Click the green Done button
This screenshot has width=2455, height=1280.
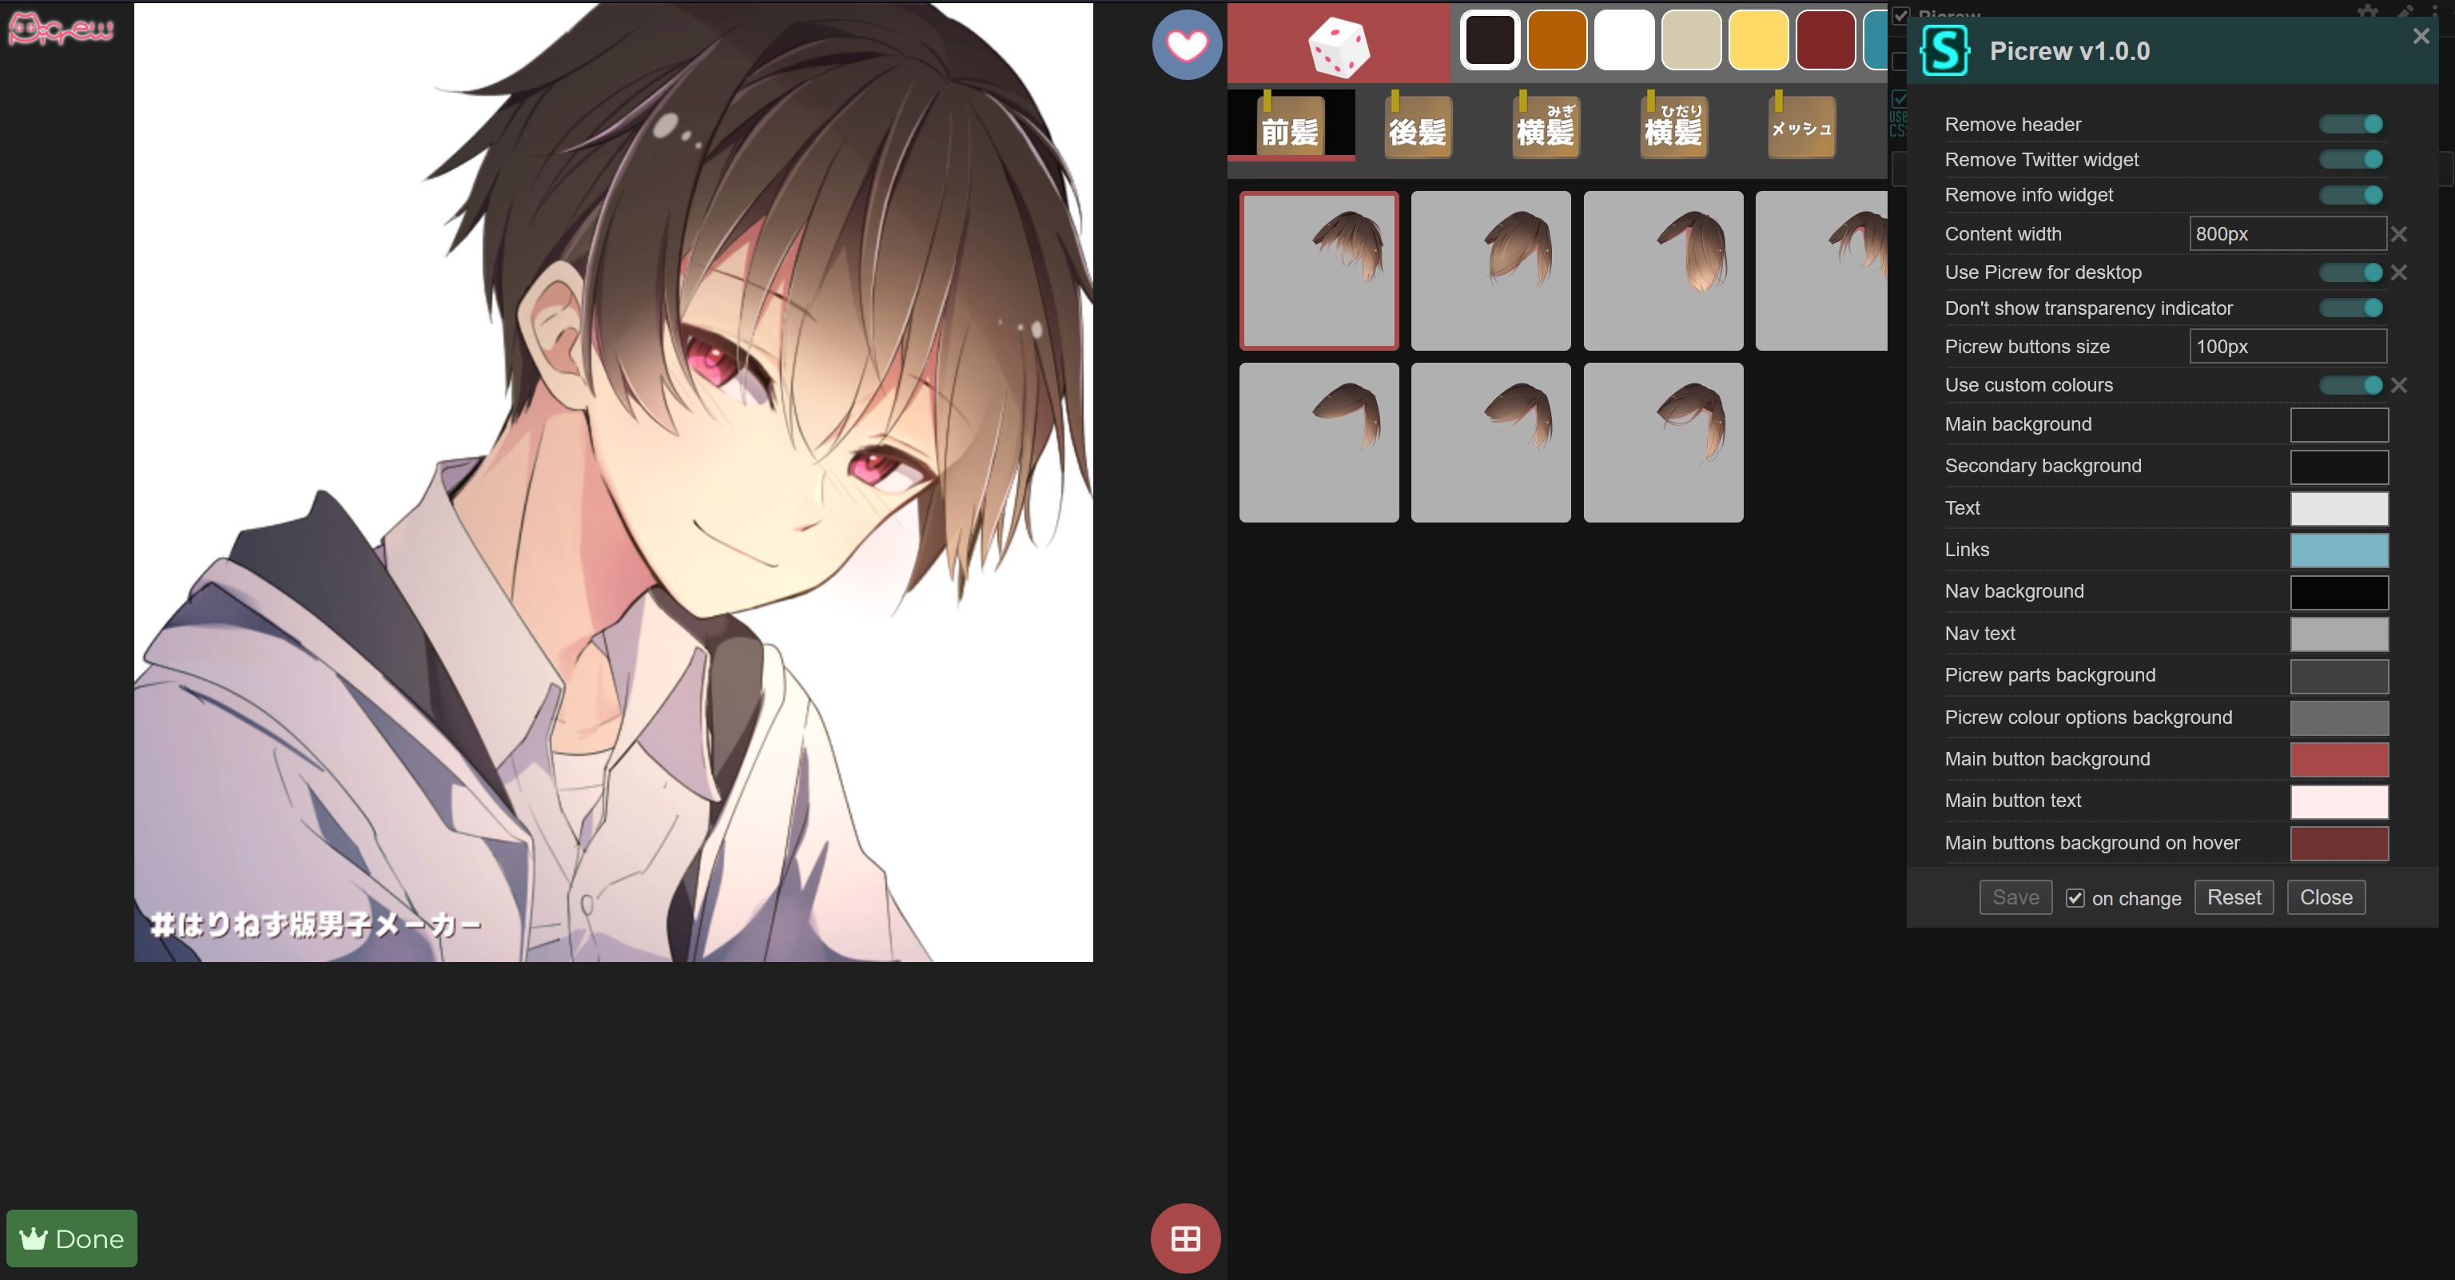(71, 1238)
